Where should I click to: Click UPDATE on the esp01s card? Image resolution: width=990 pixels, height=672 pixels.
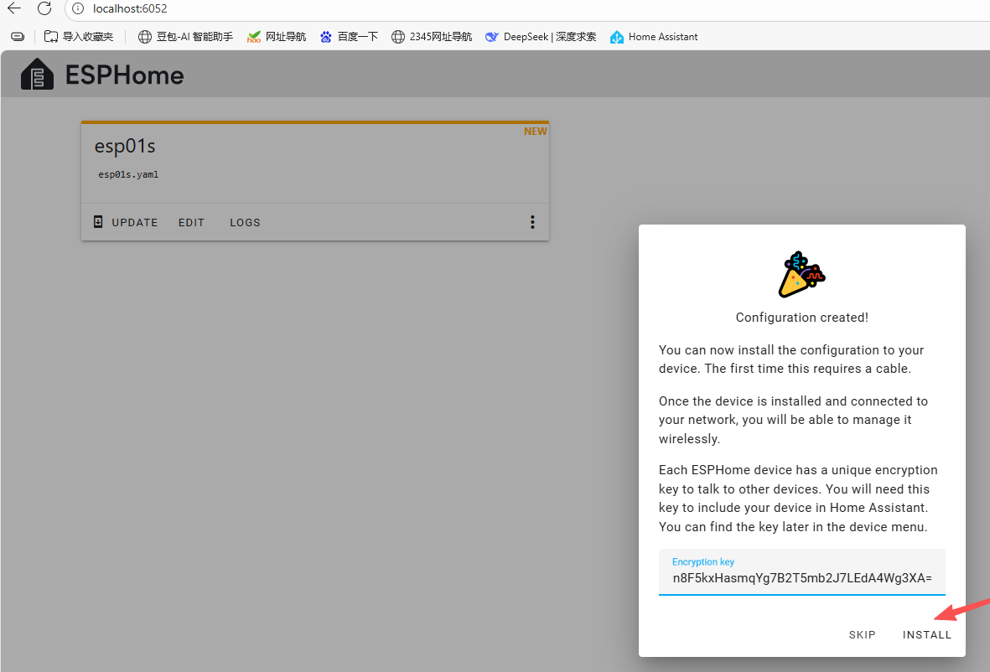tap(126, 222)
